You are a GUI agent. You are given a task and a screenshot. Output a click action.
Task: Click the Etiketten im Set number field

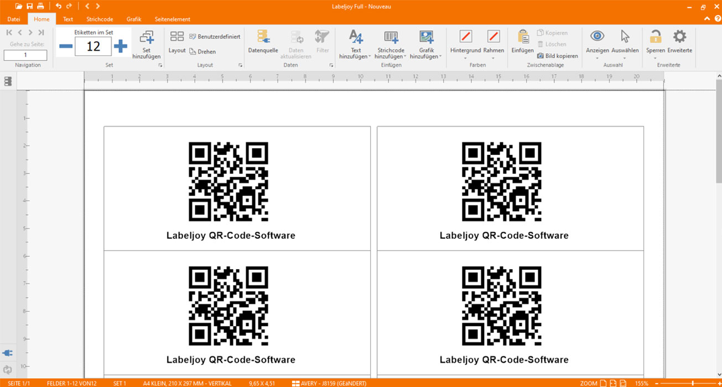(x=94, y=46)
